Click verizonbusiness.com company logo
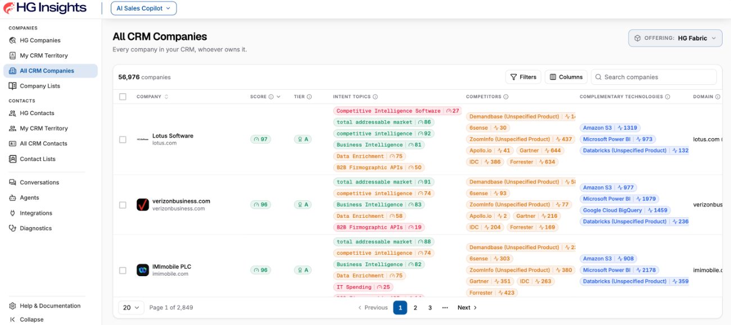The image size is (731, 325). coord(143,205)
